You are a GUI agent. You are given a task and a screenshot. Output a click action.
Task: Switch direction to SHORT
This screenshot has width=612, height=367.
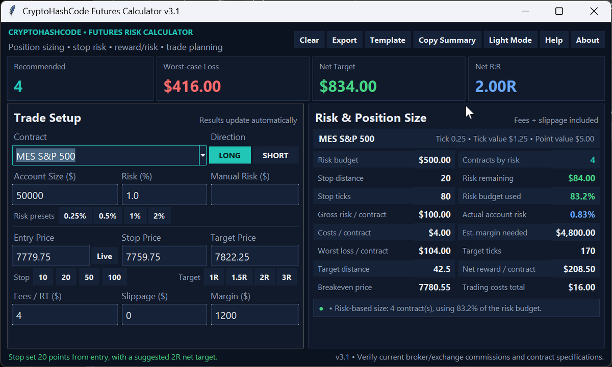pyautogui.click(x=275, y=155)
